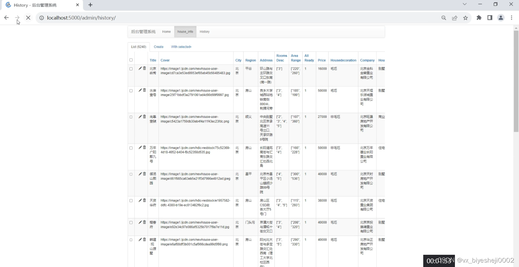Screen dimensions: 519x267
Task: Edit the 韩建·观山源墅 record with pencil icon
Action: (140, 239)
